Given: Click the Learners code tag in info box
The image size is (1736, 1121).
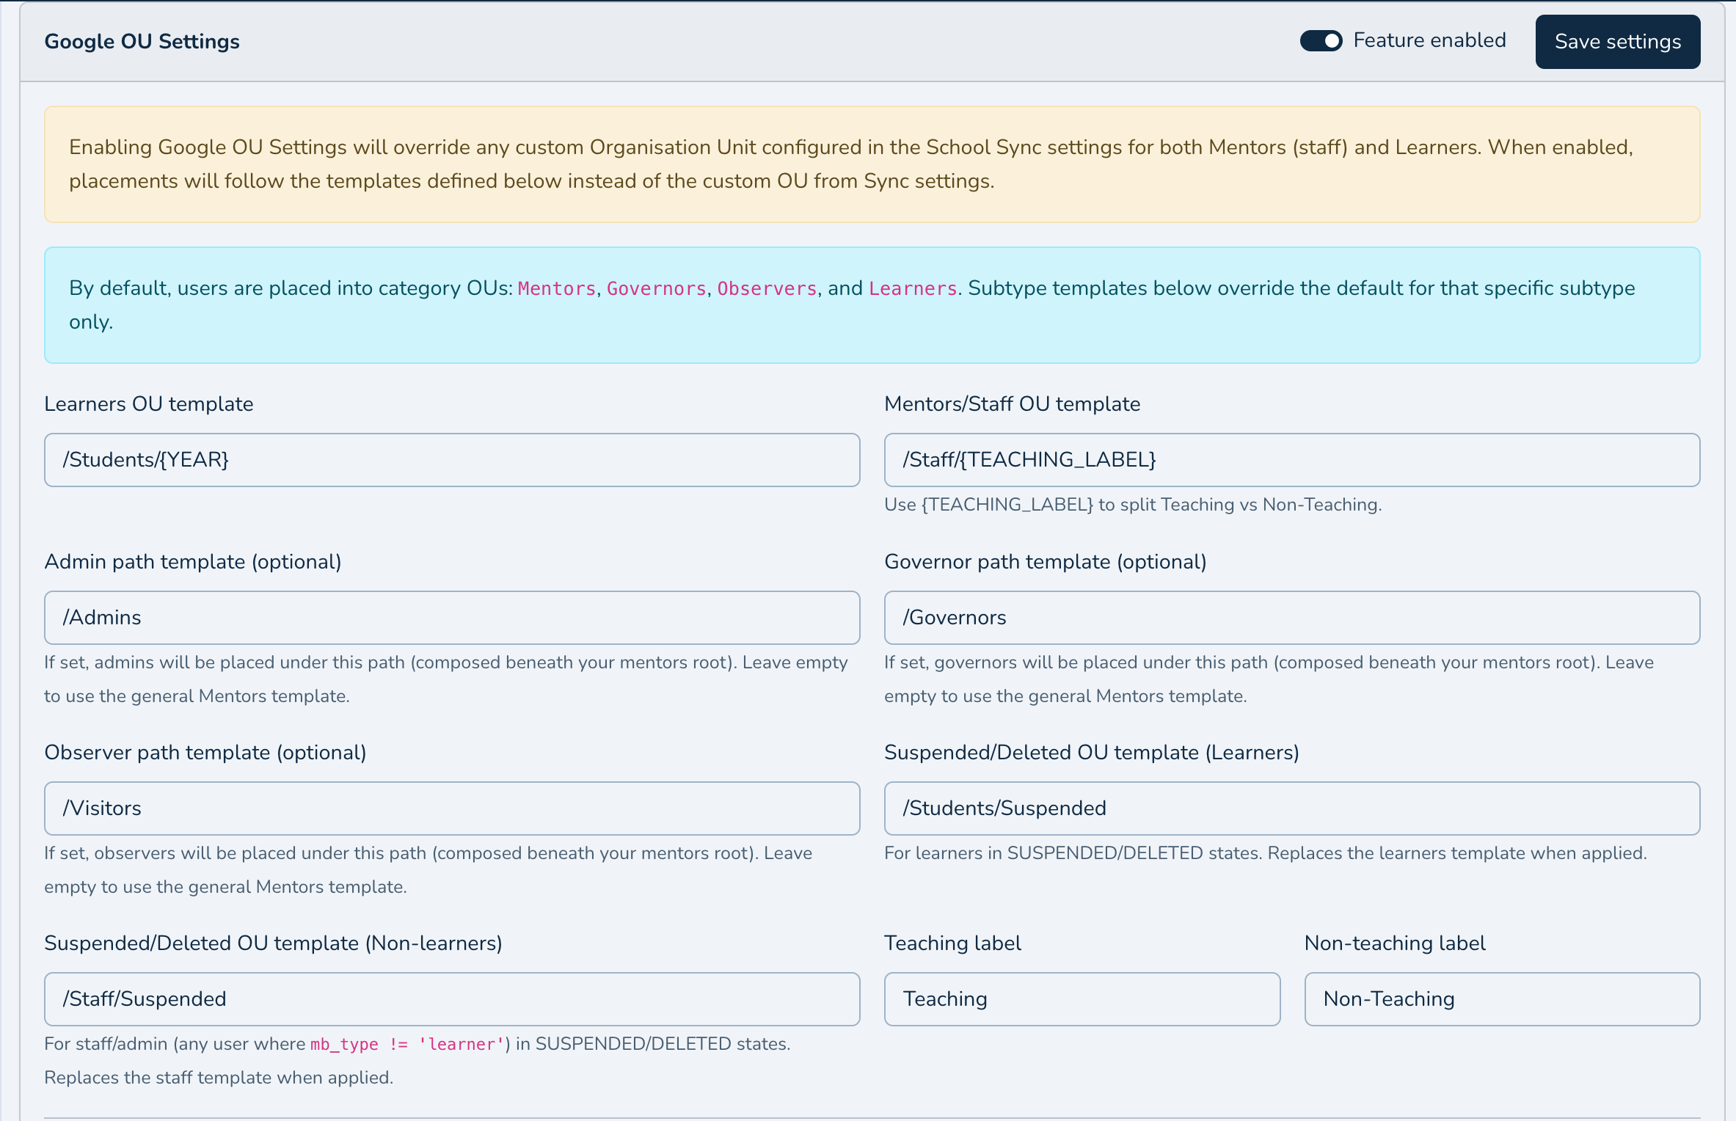Looking at the screenshot, I should (x=913, y=288).
